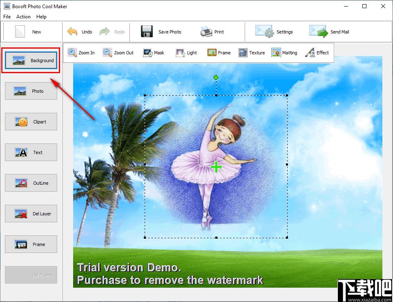Click the green rotation handle above selection
The image size is (393, 302).
tap(216, 78)
